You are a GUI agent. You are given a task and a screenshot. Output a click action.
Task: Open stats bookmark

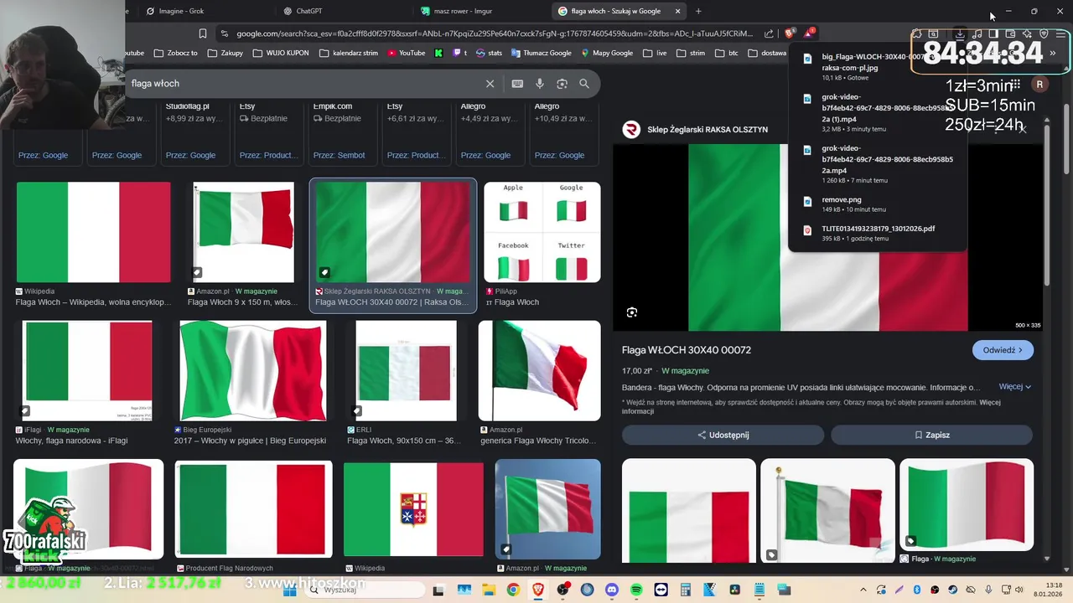click(489, 53)
